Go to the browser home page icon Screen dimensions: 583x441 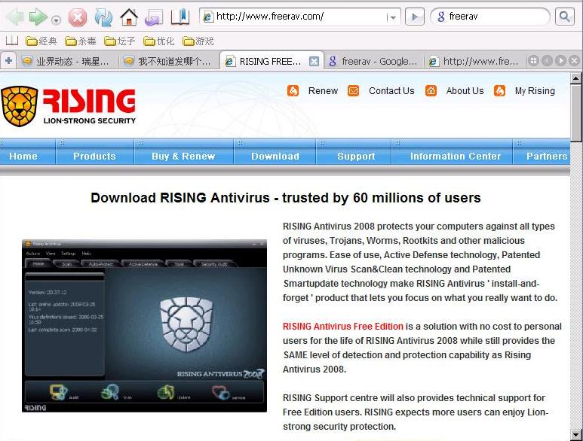click(x=129, y=17)
